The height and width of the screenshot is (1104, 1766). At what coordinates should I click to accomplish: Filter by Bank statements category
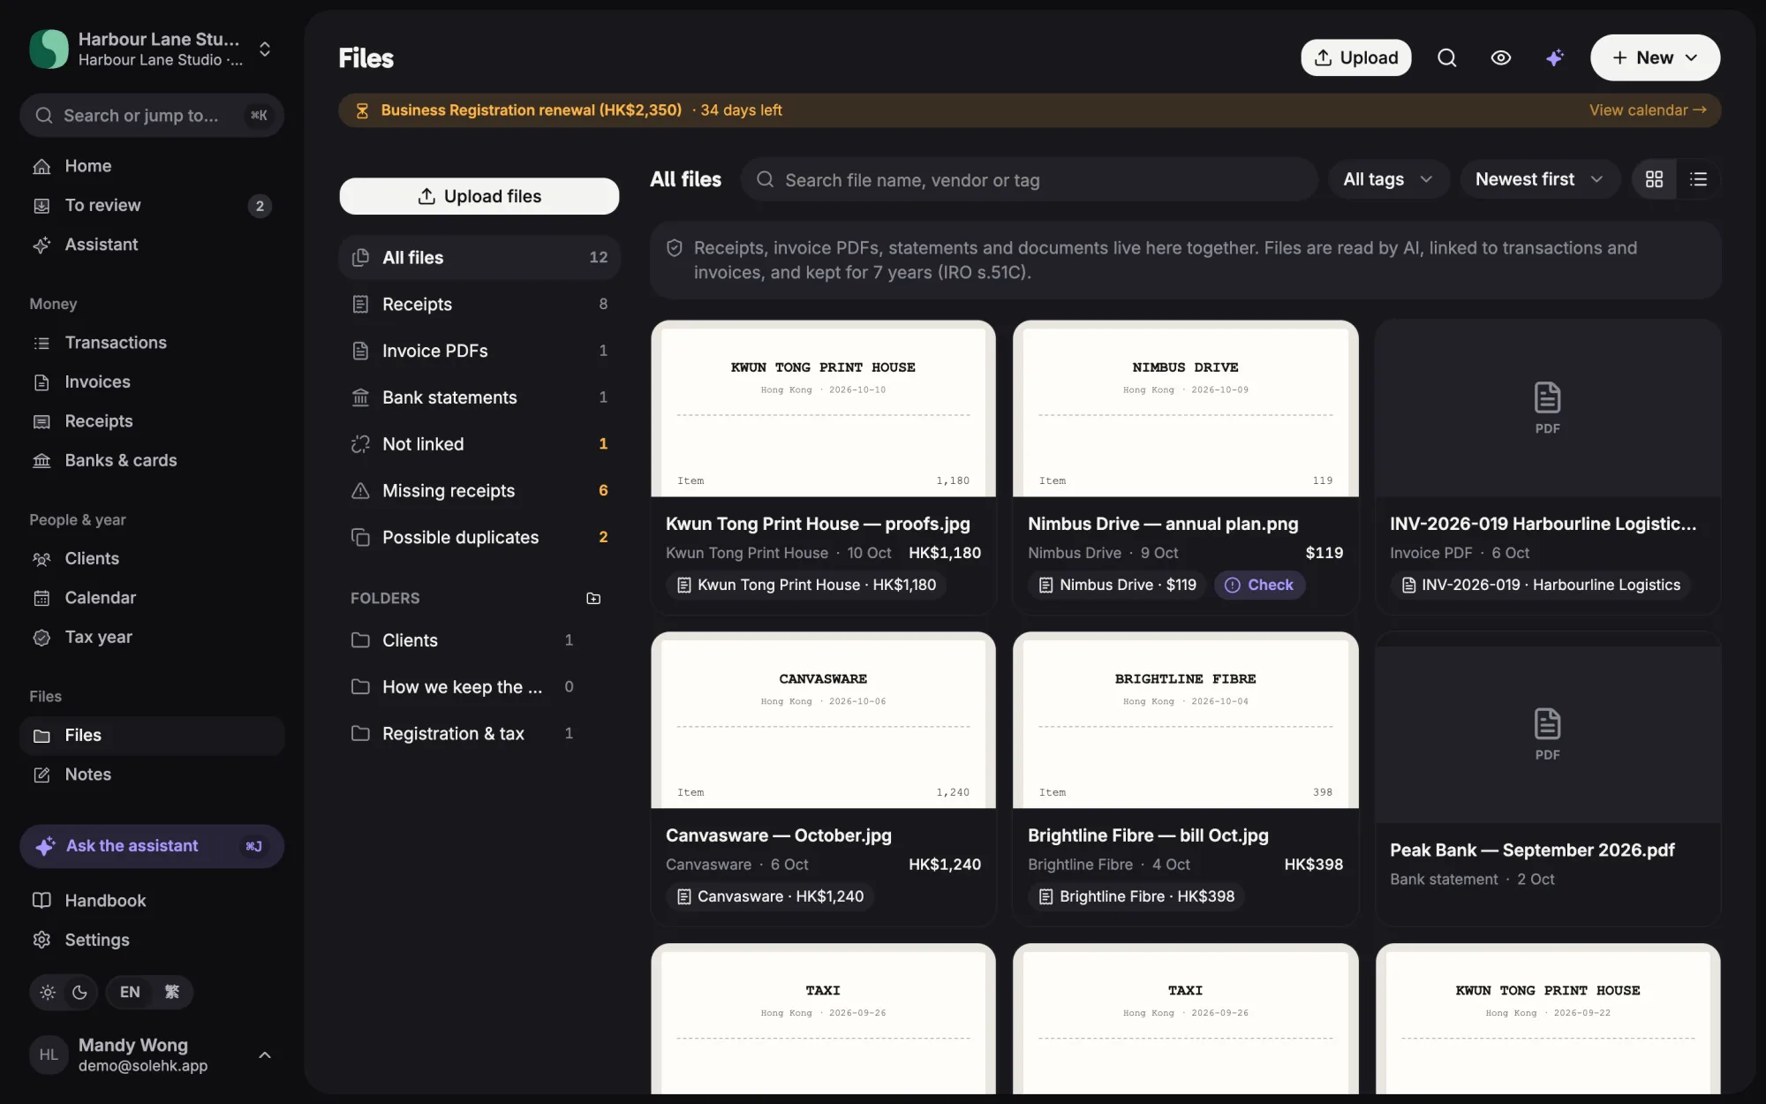click(x=479, y=397)
